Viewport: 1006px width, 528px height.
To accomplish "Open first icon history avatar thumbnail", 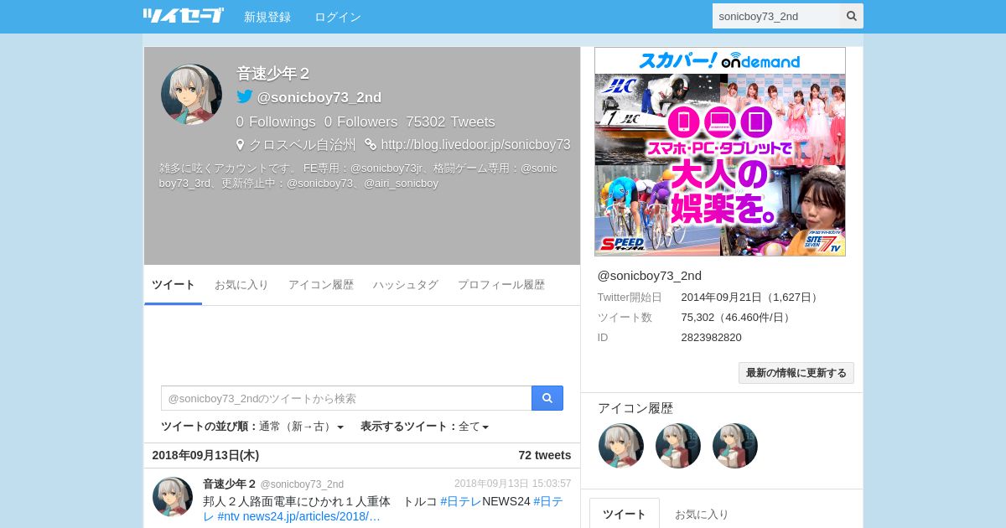I will pyautogui.click(x=621, y=446).
